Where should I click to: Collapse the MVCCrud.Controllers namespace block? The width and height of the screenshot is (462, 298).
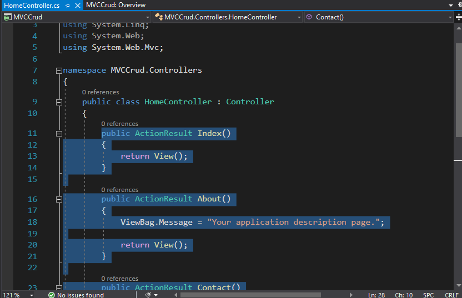click(59, 70)
